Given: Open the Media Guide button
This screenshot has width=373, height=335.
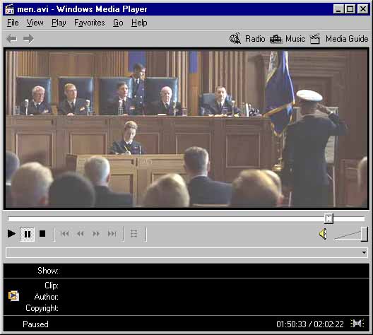Looking at the screenshot, I should tap(339, 39).
